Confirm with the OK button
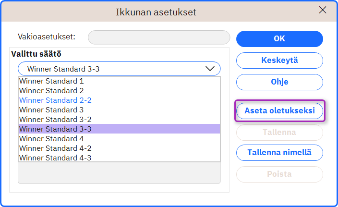The image size is (338, 207). click(279, 39)
